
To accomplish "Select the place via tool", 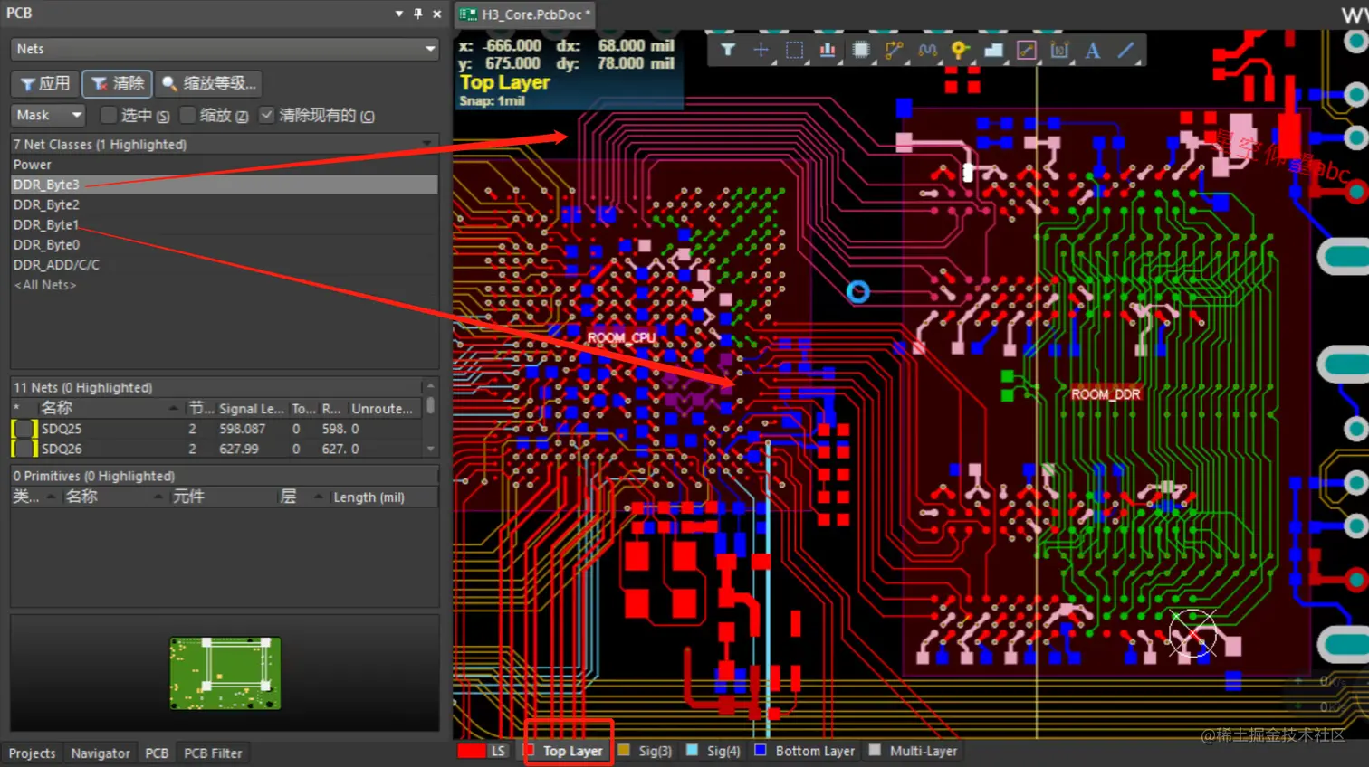I will [960, 50].
